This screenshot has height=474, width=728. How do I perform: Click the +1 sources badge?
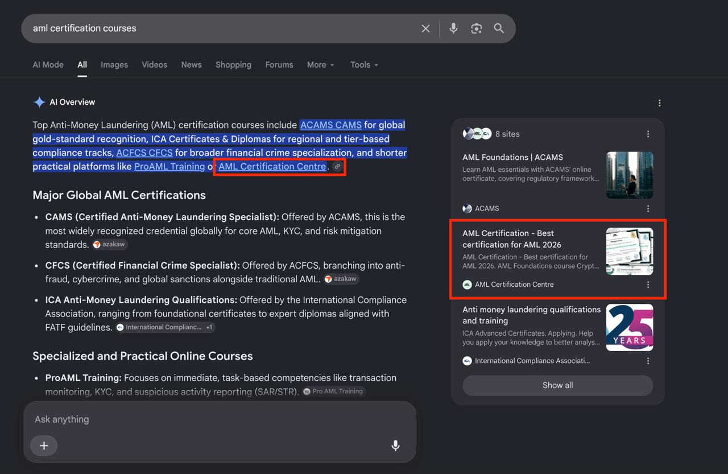pyautogui.click(x=209, y=327)
